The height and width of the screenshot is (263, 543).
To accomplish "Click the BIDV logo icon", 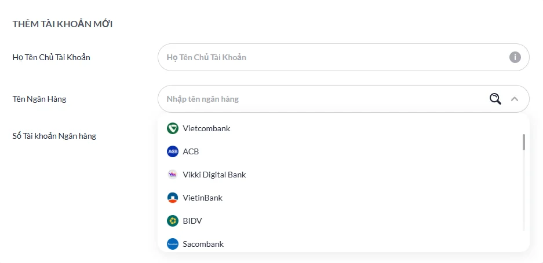I will [172, 221].
